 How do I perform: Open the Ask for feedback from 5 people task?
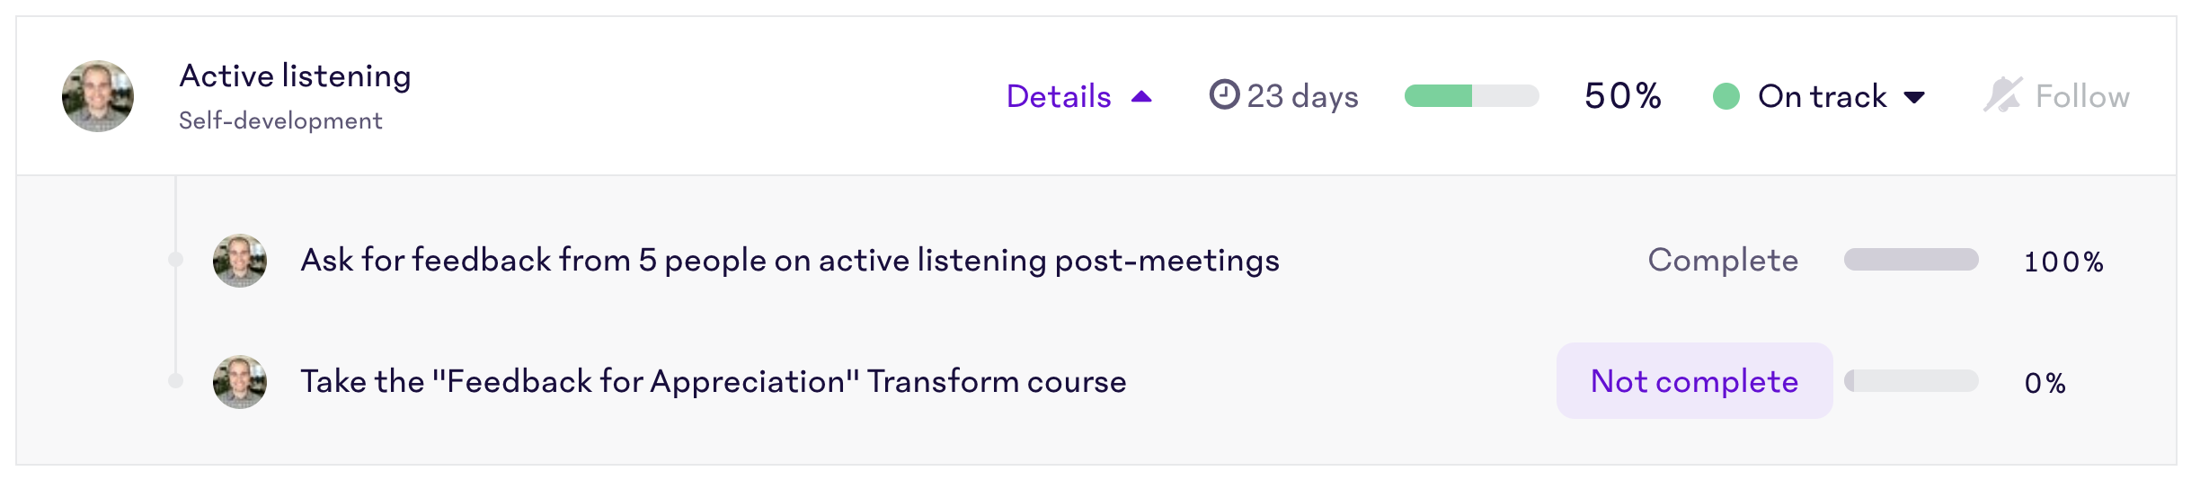790,261
